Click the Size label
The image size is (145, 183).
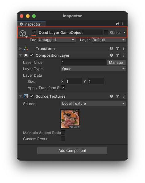click(x=31, y=81)
